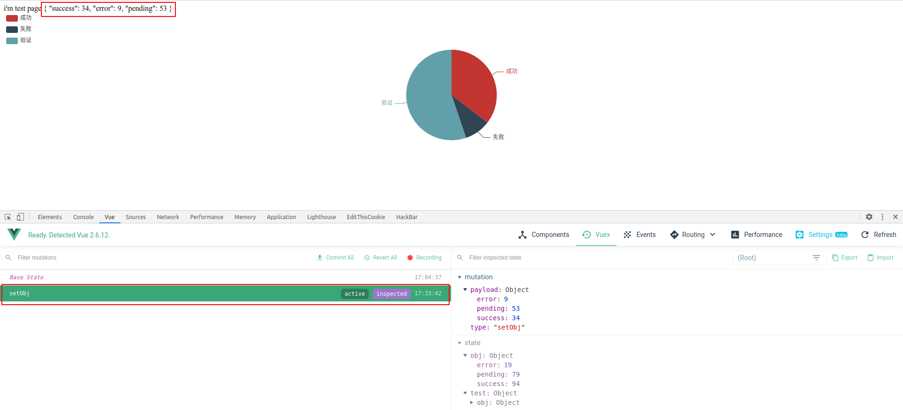
Task: Open the Events panel
Action: [x=640, y=235]
